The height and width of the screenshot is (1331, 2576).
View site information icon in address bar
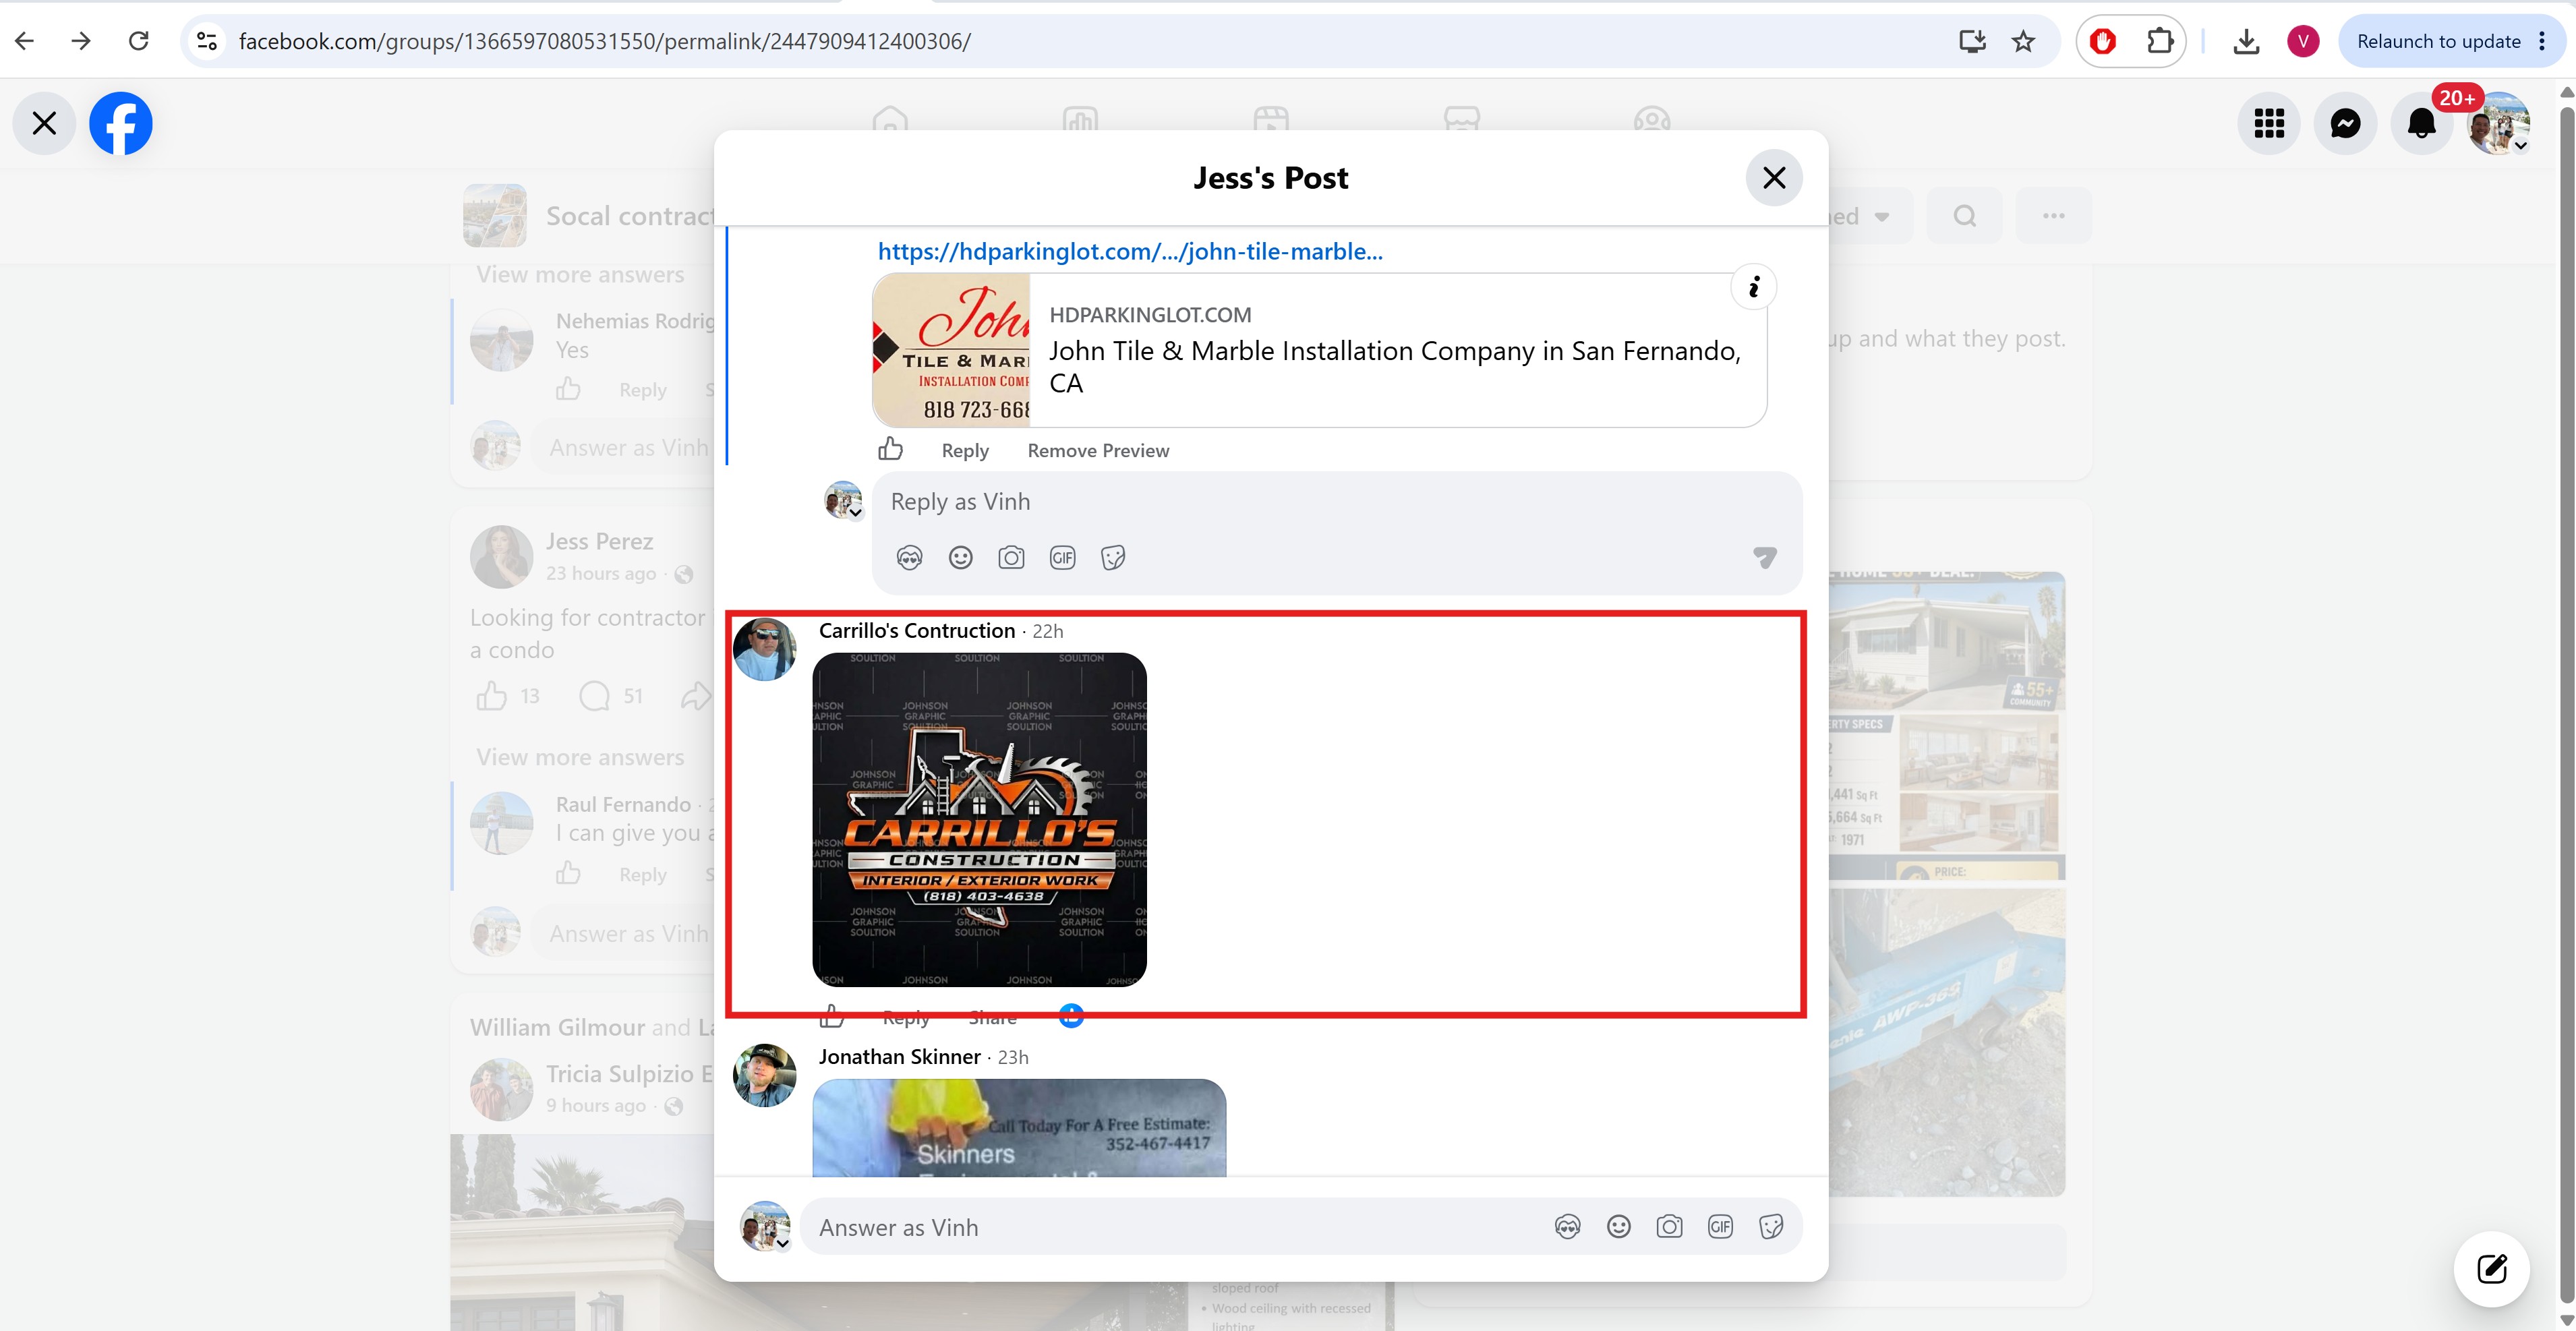pyautogui.click(x=207, y=41)
